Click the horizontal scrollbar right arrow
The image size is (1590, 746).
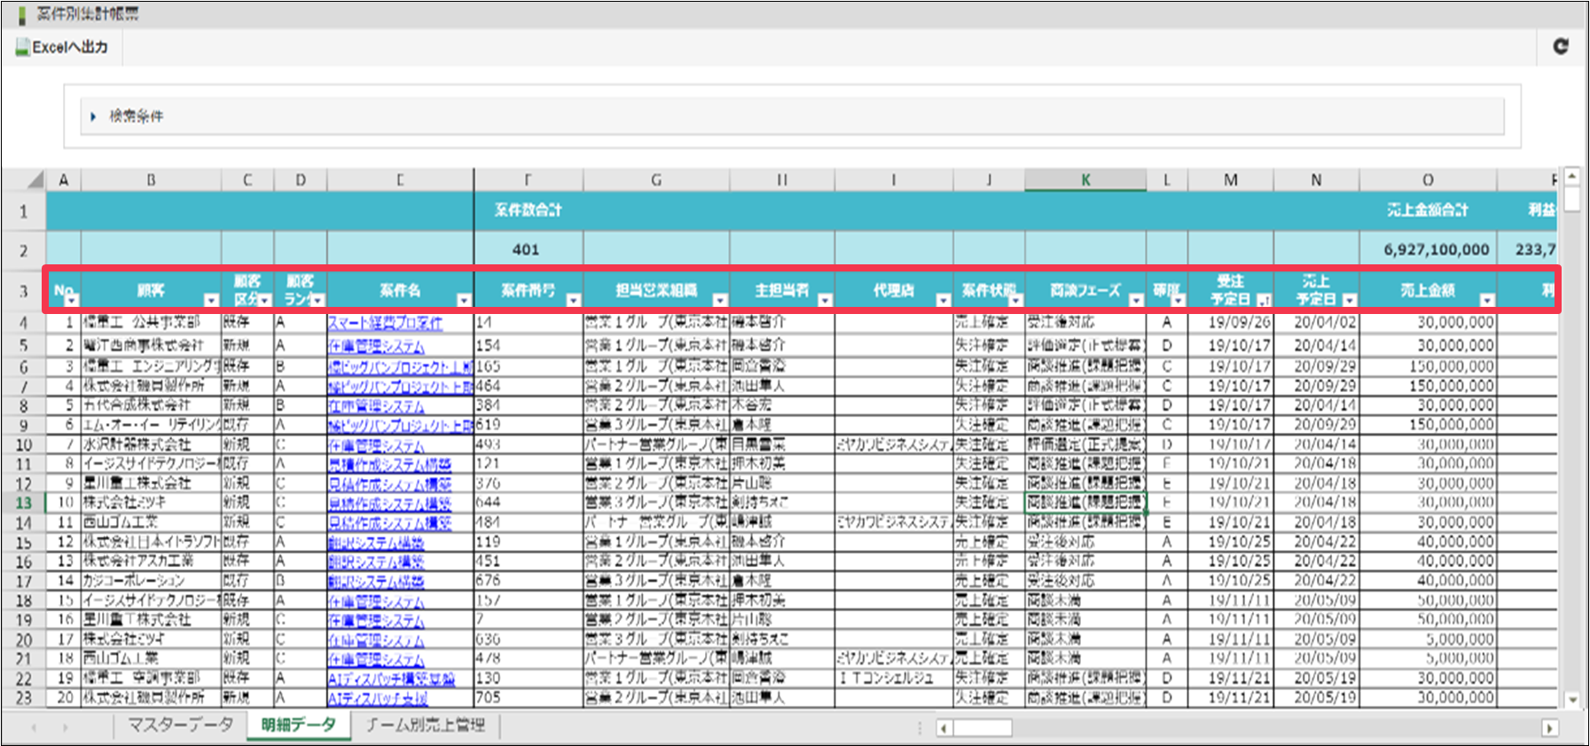tap(1549, 727)
